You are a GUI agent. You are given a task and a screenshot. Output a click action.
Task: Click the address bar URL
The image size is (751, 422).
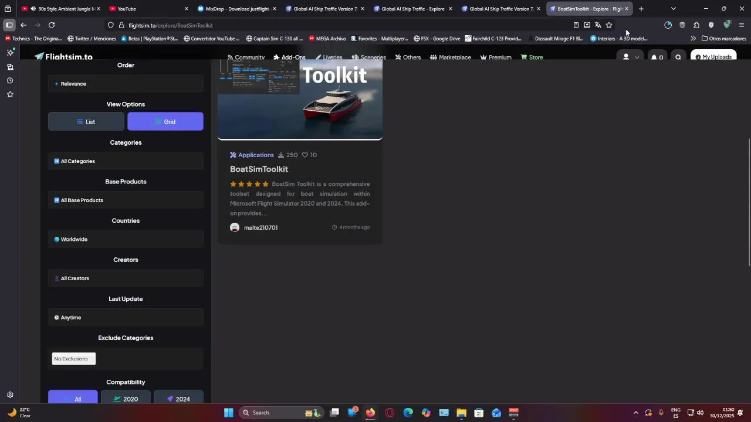point(171,25)
